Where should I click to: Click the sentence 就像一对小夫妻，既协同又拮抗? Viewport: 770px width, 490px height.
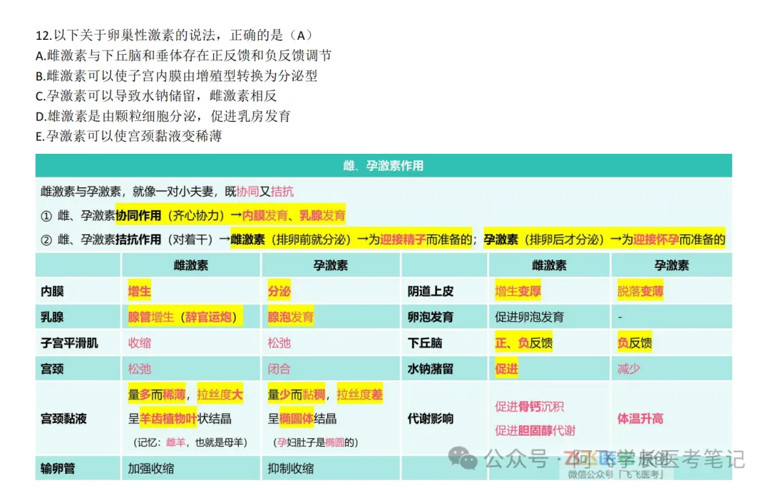click(x=213, y=192)
